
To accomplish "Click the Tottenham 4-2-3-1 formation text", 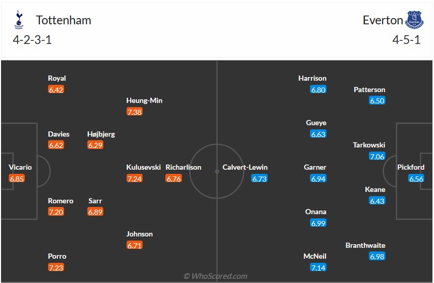I will (33, 40).
